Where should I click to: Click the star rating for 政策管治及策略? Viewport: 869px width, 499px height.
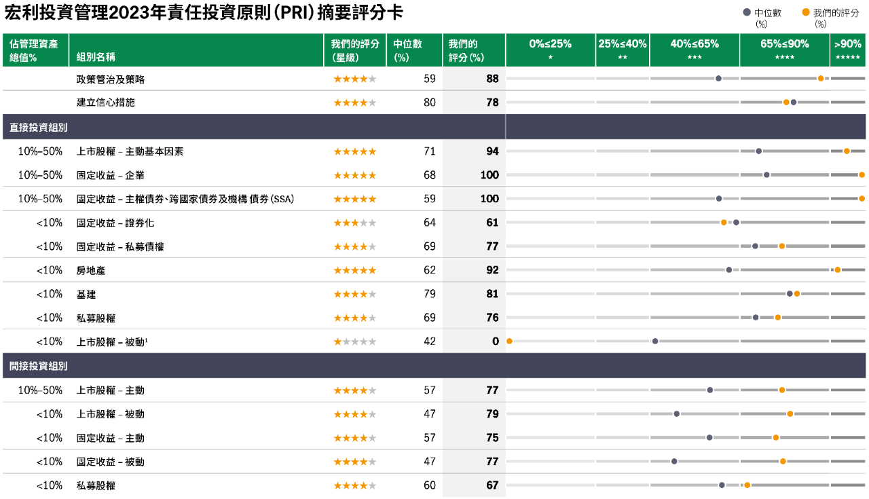click(x=354, y=79)
